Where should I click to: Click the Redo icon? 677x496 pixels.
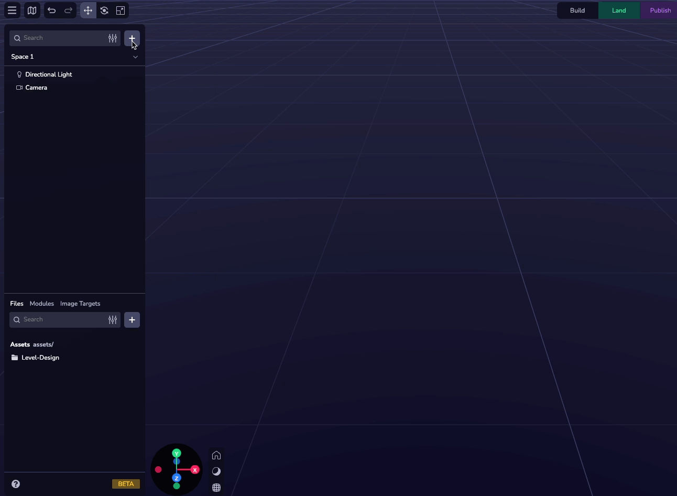pos(68,10)
